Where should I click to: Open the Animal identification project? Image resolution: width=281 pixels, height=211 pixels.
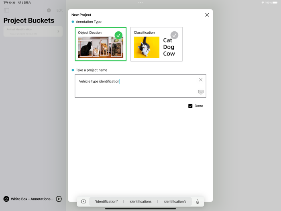[33, 31]
